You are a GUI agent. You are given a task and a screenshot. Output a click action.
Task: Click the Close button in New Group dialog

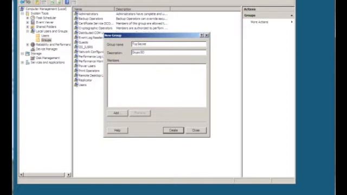(196, 130)
